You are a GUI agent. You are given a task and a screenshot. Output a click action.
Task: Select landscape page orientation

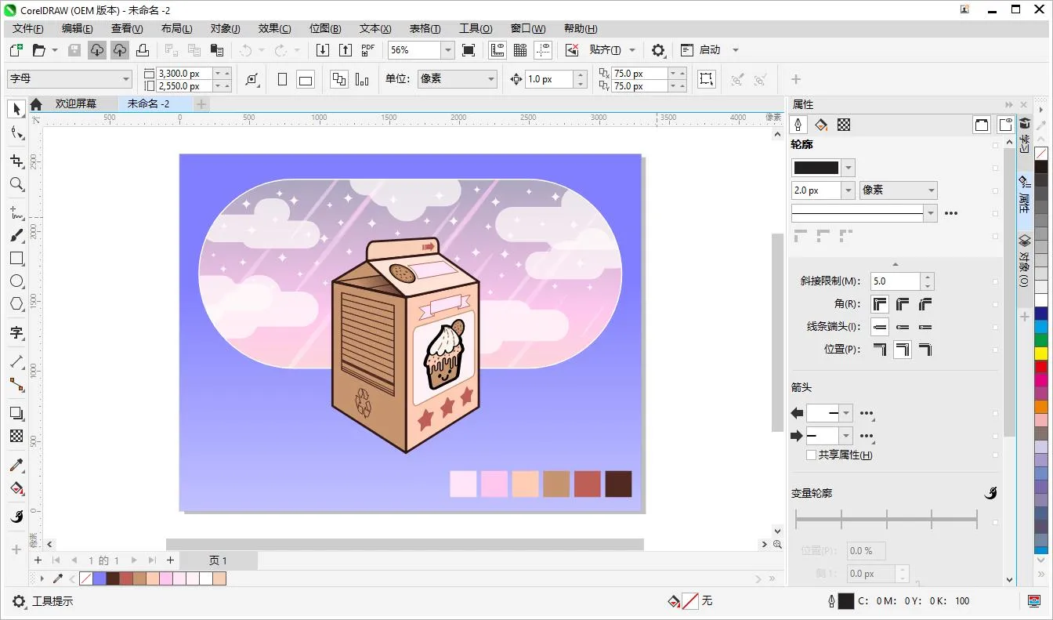click(306, 79)
